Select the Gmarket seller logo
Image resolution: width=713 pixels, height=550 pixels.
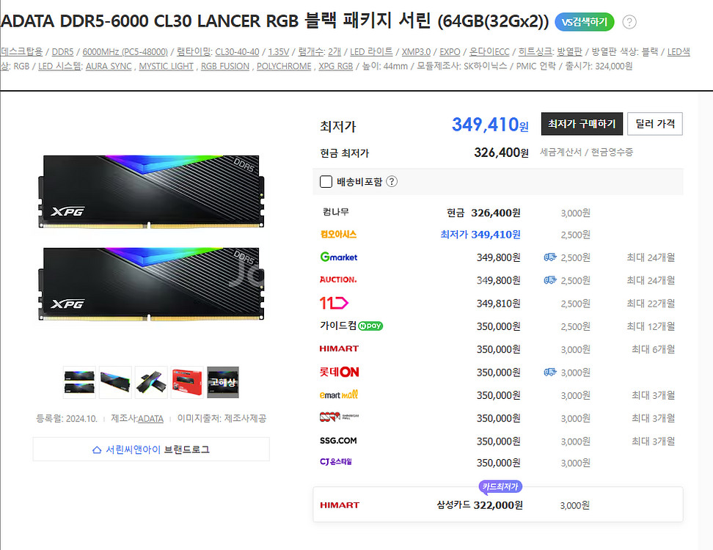(x=338, y=257)
